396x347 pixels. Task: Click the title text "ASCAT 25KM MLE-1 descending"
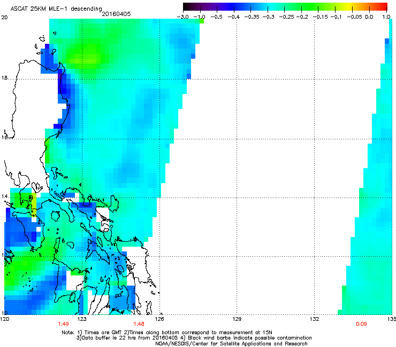point(56,9)
